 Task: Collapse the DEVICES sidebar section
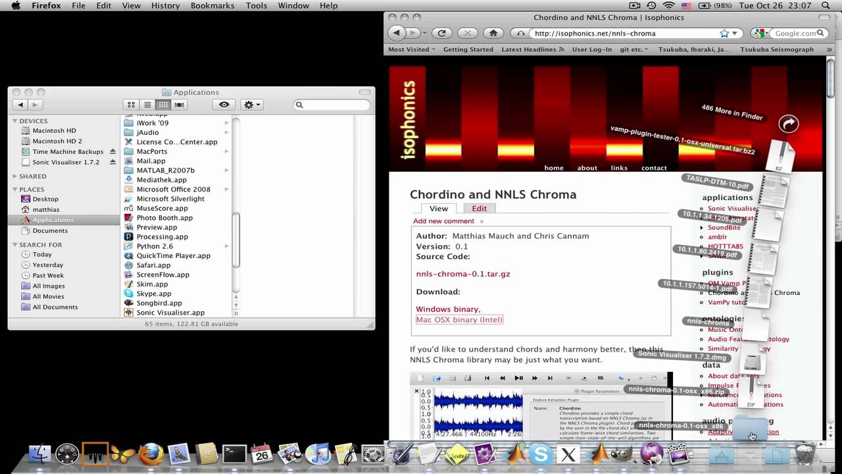pyautogui.click(x=14, y=121)
